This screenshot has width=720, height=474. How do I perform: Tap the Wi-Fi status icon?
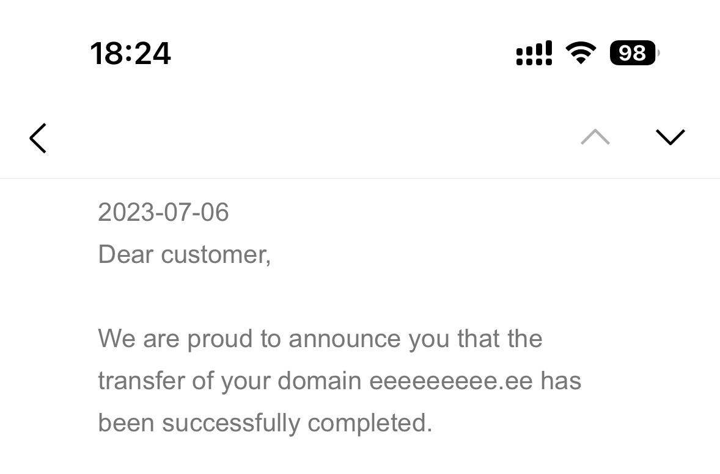pyautogui.click(x=581, y=53)
